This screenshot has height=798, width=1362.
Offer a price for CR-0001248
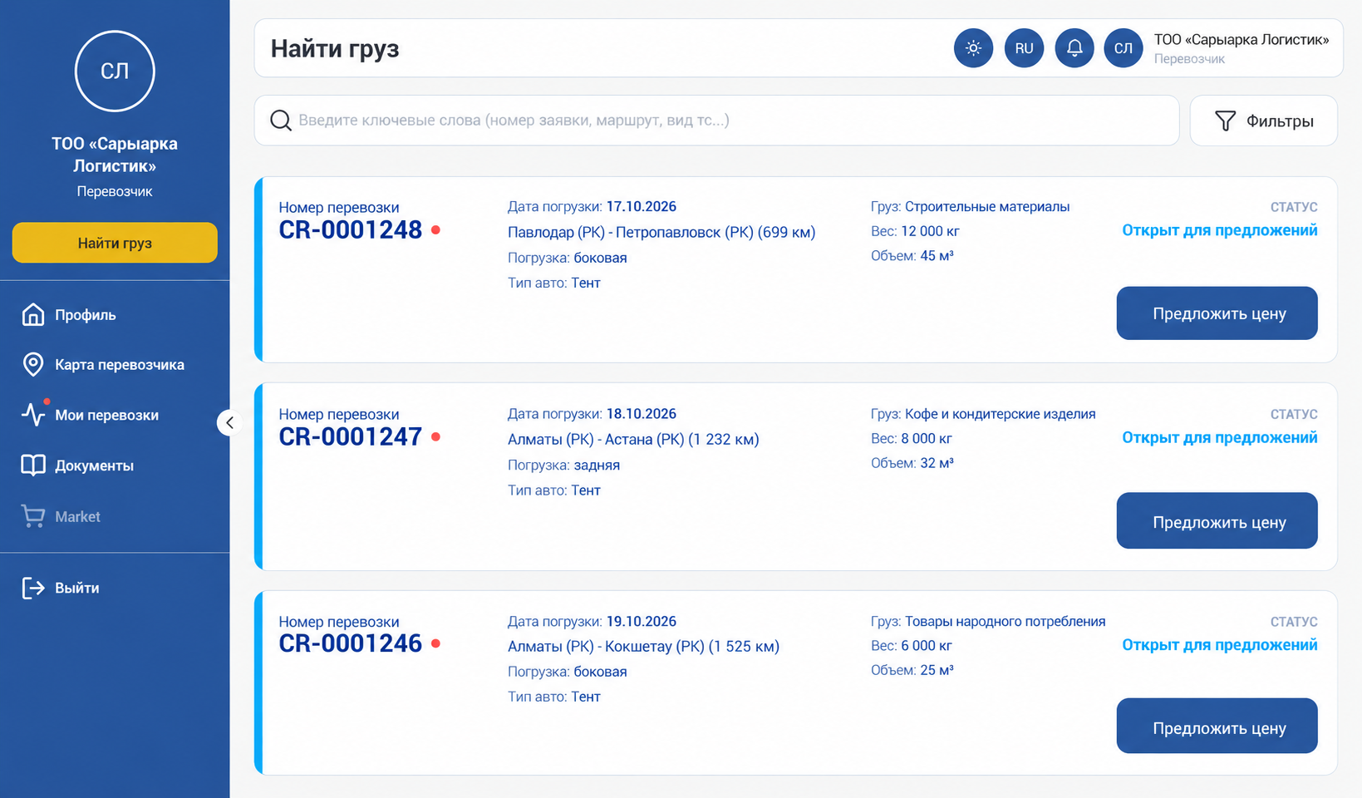(1217, 313)
